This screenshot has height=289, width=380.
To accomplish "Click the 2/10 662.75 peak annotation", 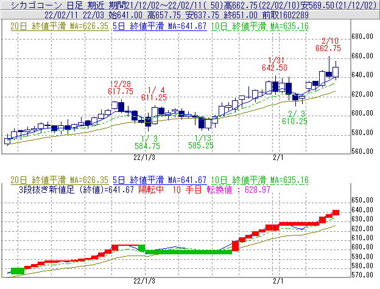I will (x=328, y=44).
